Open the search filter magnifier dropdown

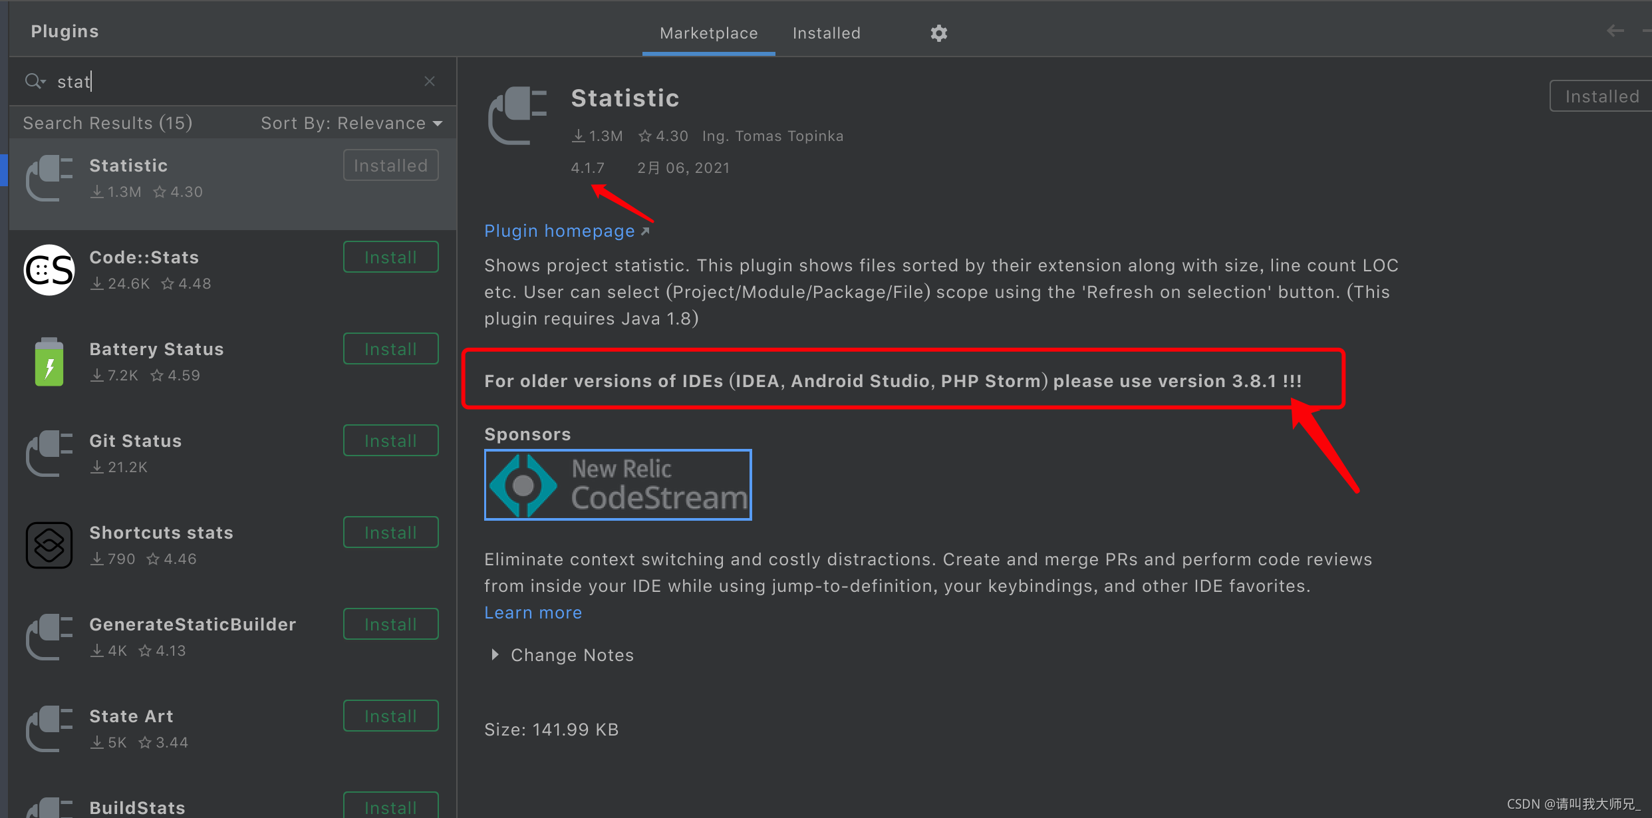35,80
